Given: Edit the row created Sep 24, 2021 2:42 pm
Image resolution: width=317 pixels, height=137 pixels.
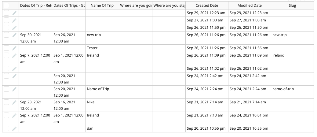Looking at the screenshot, I should point(14,76).
